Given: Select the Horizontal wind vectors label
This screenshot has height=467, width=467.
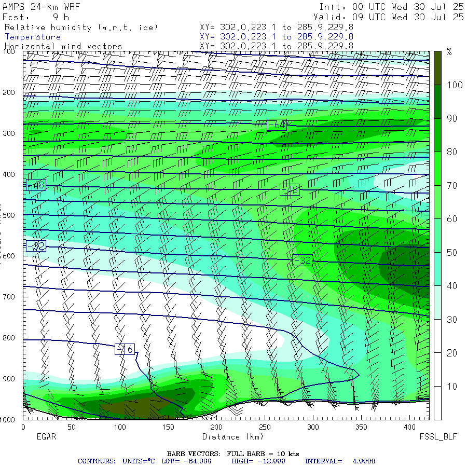Looking at the screenshot, I should tap(63, 47).
